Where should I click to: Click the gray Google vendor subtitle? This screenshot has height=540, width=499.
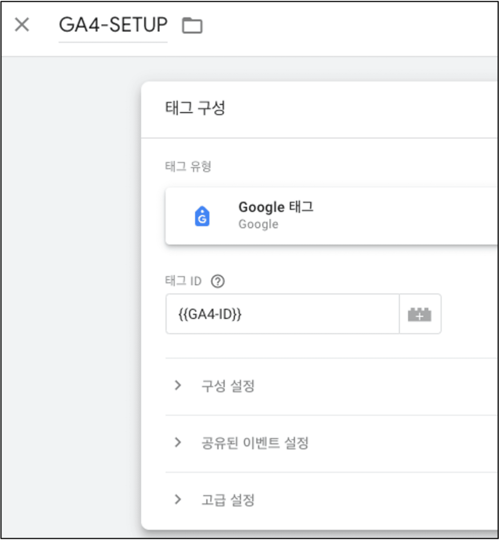[x=258, y=224]
